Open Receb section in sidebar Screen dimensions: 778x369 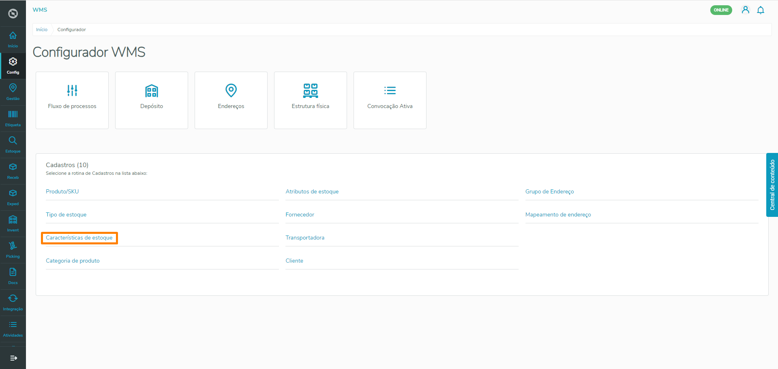[x=13, y=171]
